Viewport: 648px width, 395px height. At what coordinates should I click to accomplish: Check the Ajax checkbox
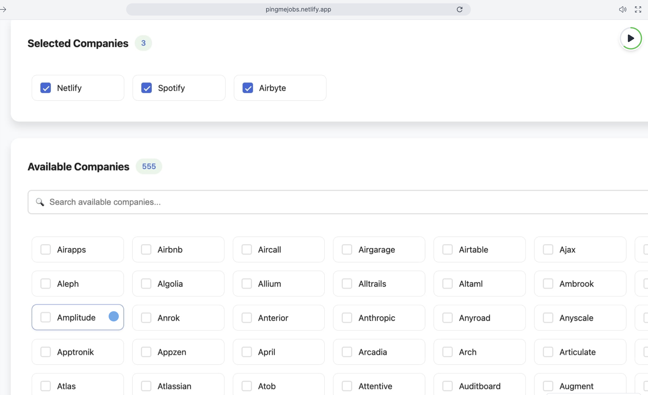click(x=548, y=250)
